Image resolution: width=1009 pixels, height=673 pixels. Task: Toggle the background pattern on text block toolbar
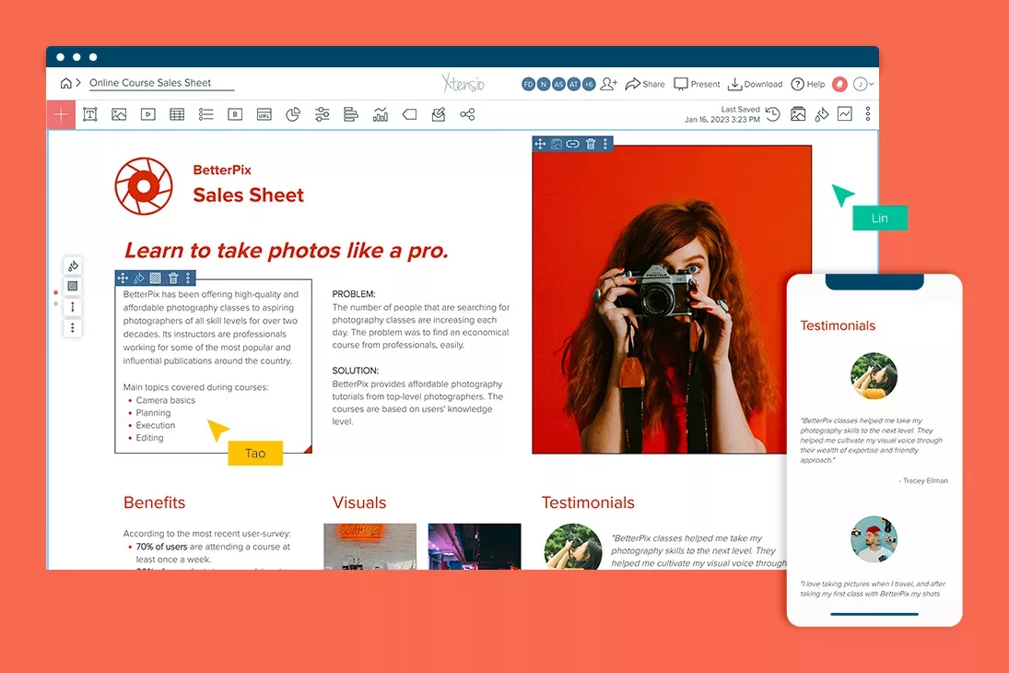click(x=156, y=277)
